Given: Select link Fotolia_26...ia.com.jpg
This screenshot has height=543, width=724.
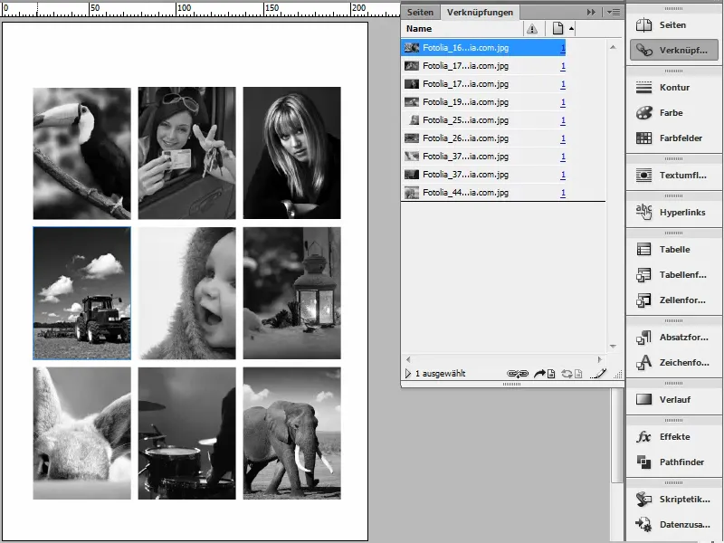Looking at the screenshot, I should tap(484, 138).
